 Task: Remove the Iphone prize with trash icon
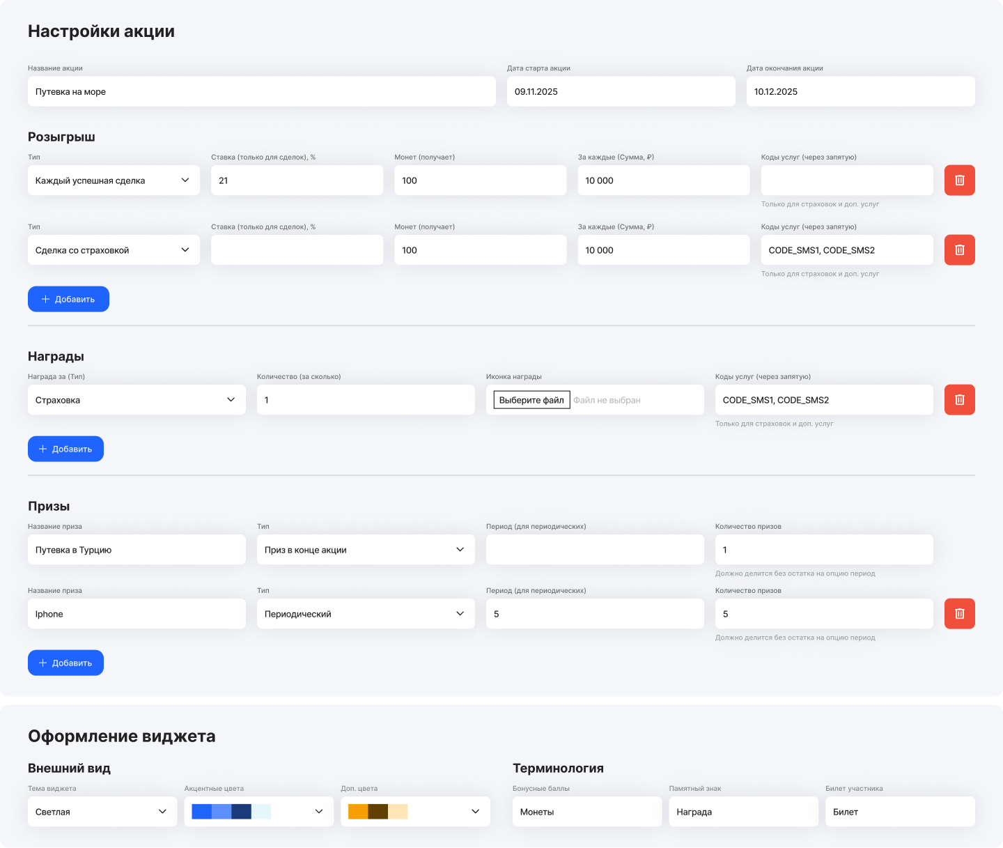[959, 614]
